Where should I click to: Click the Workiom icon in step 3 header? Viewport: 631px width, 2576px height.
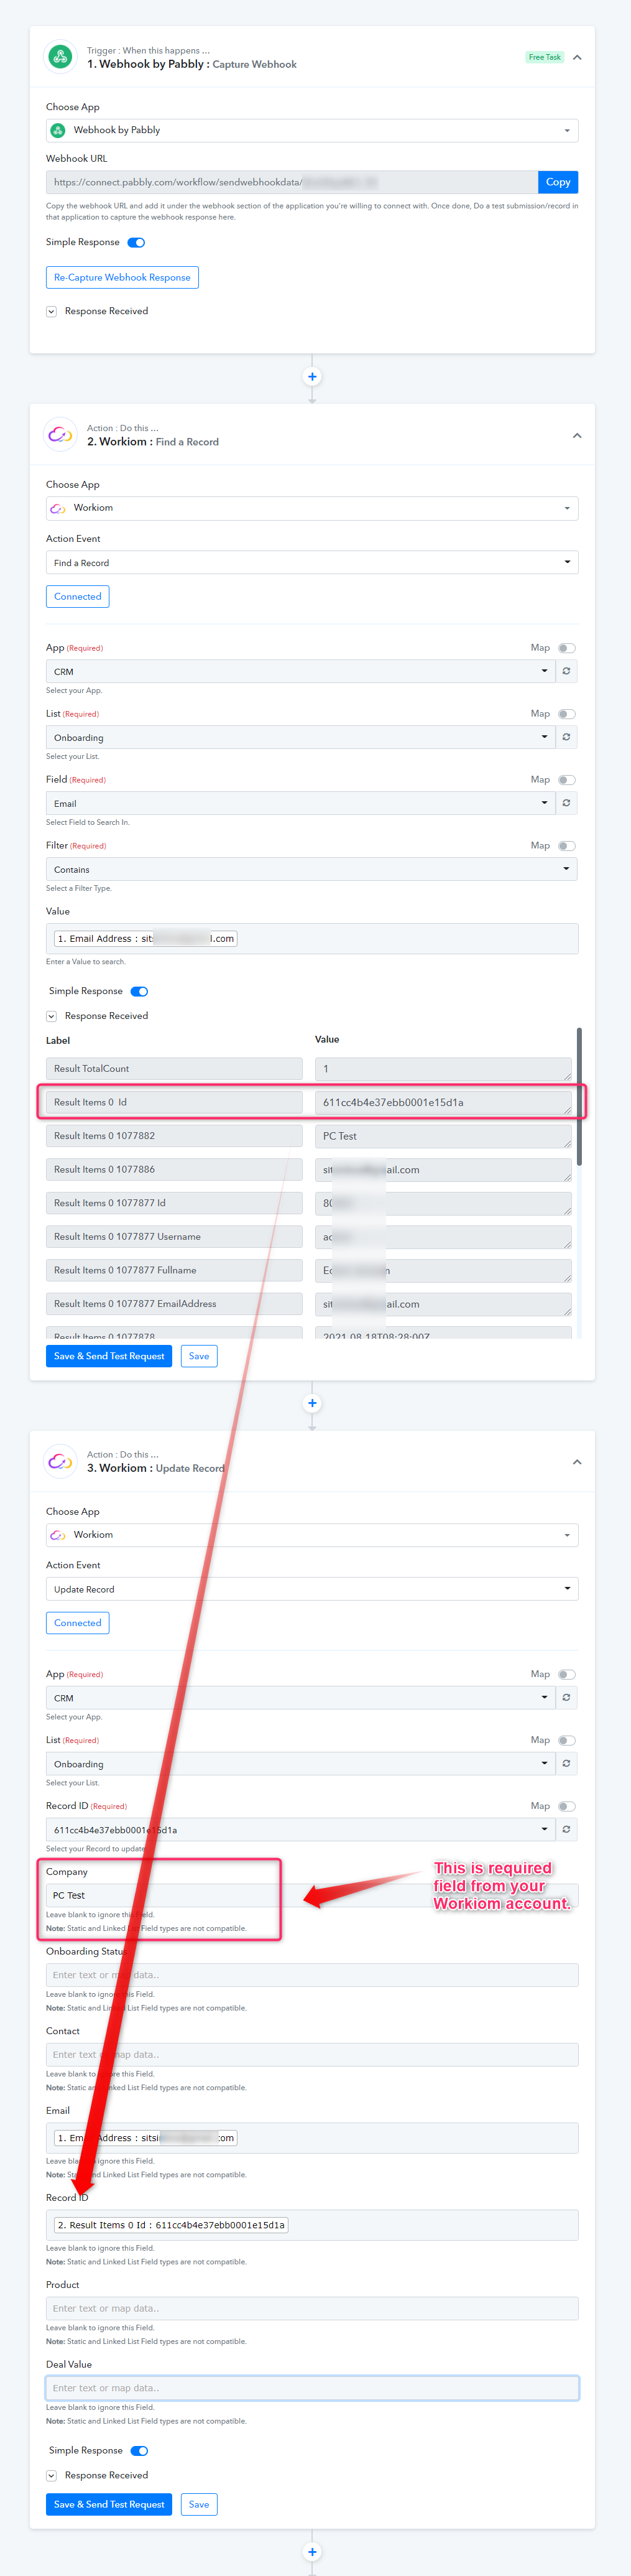tap(60, 1461)
